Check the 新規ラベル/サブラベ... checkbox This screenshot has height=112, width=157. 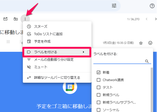click(99, 102)
